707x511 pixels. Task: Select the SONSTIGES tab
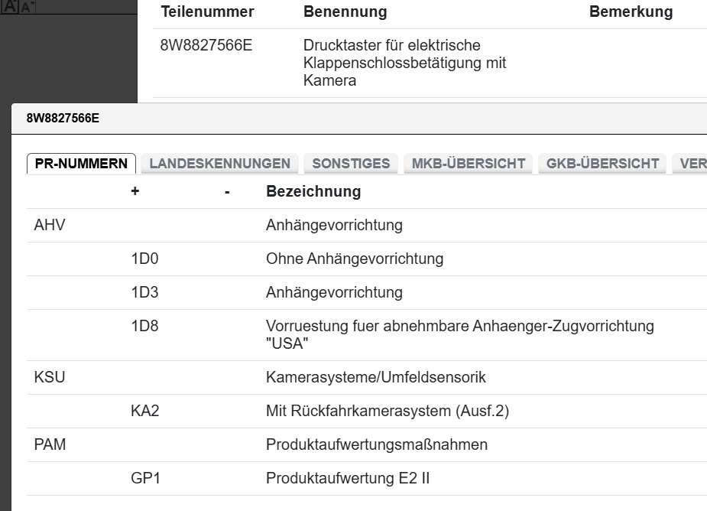pyautogui.click(x=351, y=163)
